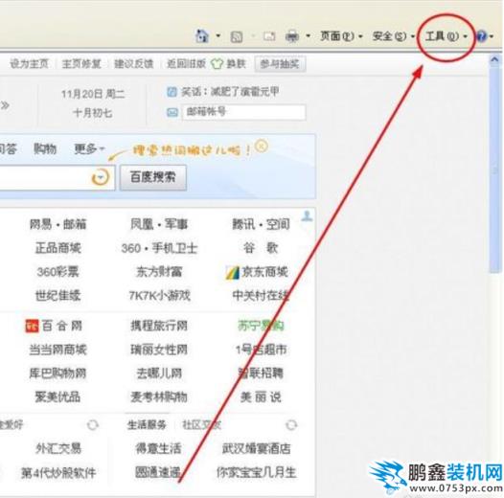Click the Print toolbar icon
The height and width of the screenshot is (498, 504).
click(x=292, y=36)
